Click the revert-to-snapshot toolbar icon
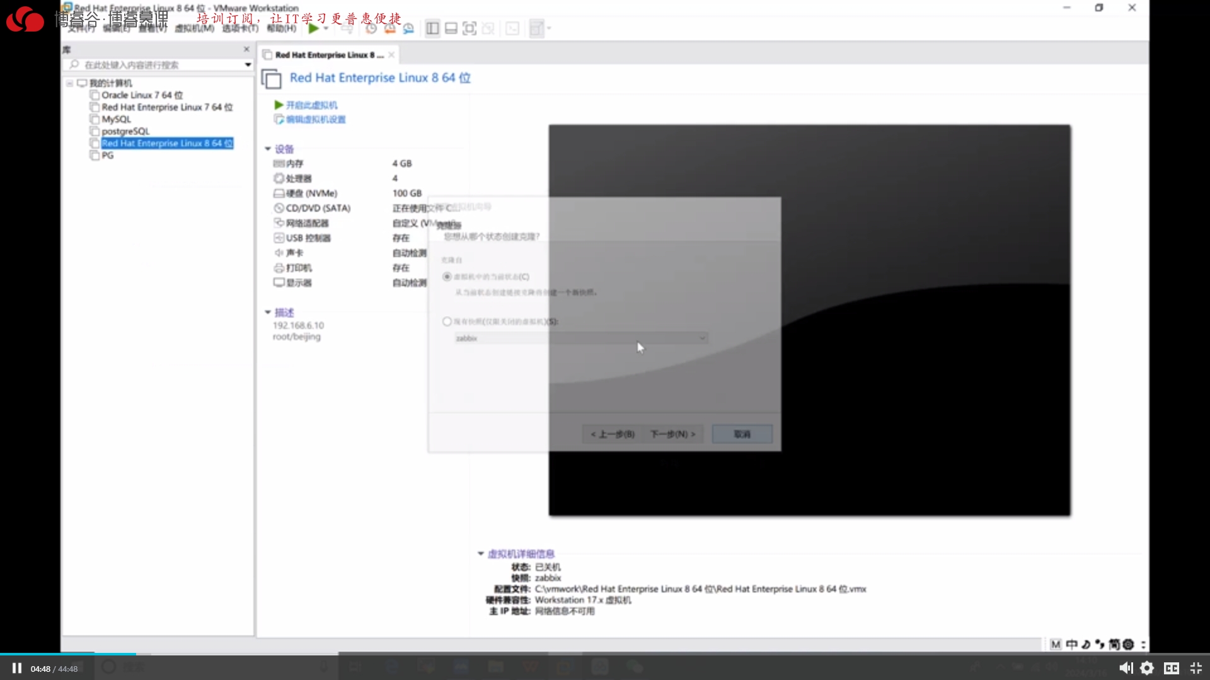 click(390, 28)
